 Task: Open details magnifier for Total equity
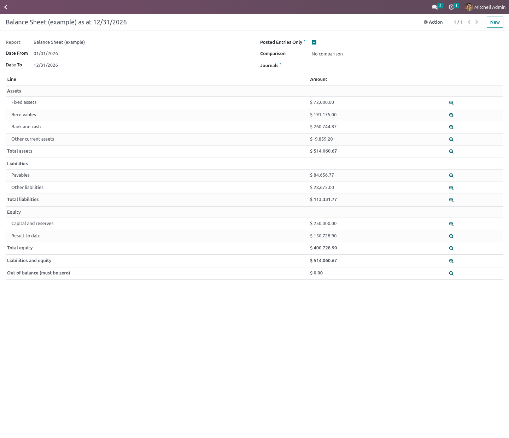pyautogui.click(x=451, y=248)
